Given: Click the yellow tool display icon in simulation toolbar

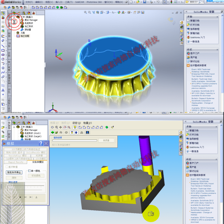Looking at the screenshot, I should click(72, 132).
